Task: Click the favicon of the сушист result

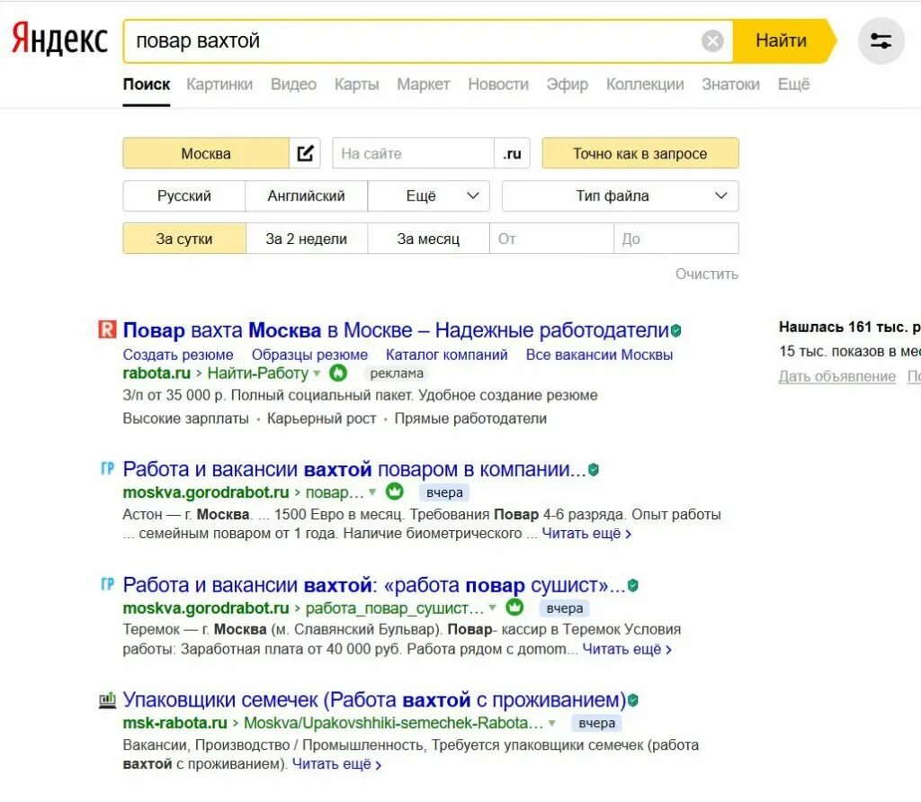Action: click(x=107, y=584)
